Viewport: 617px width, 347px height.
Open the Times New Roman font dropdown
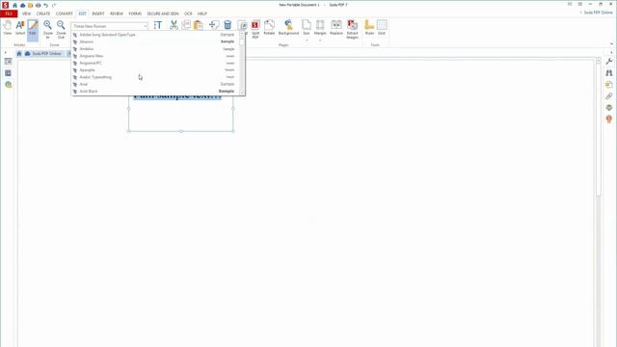click(x=110, y=26)
